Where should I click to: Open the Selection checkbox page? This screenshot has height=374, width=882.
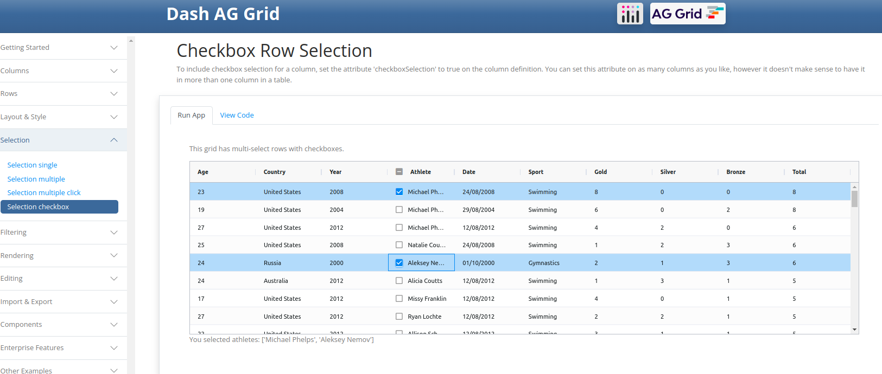click(59, 207)
